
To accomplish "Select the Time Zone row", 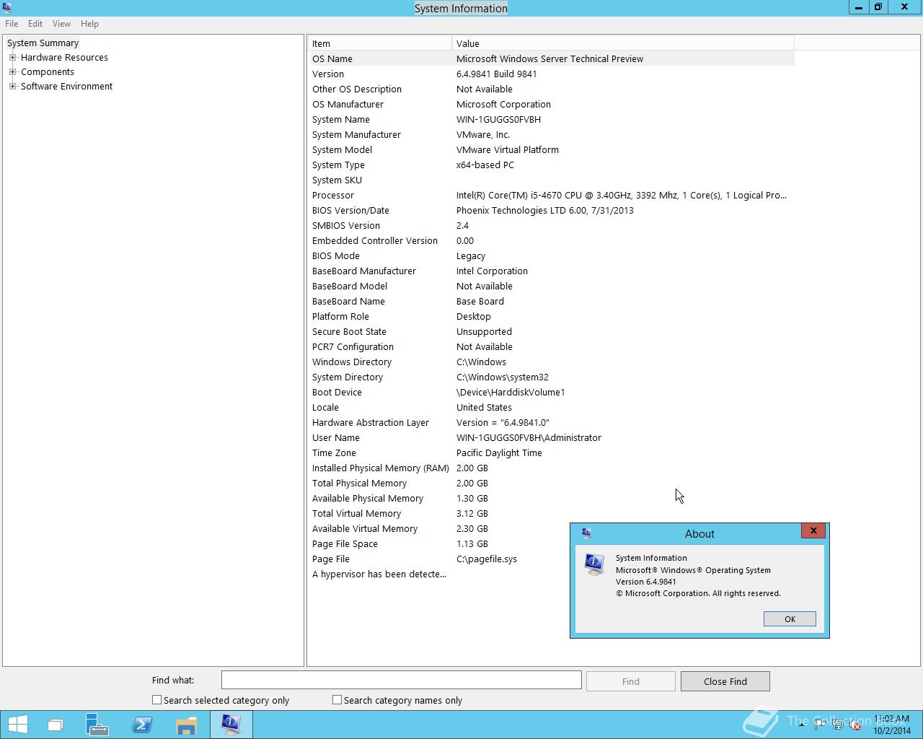I will (x=552, y=453).
